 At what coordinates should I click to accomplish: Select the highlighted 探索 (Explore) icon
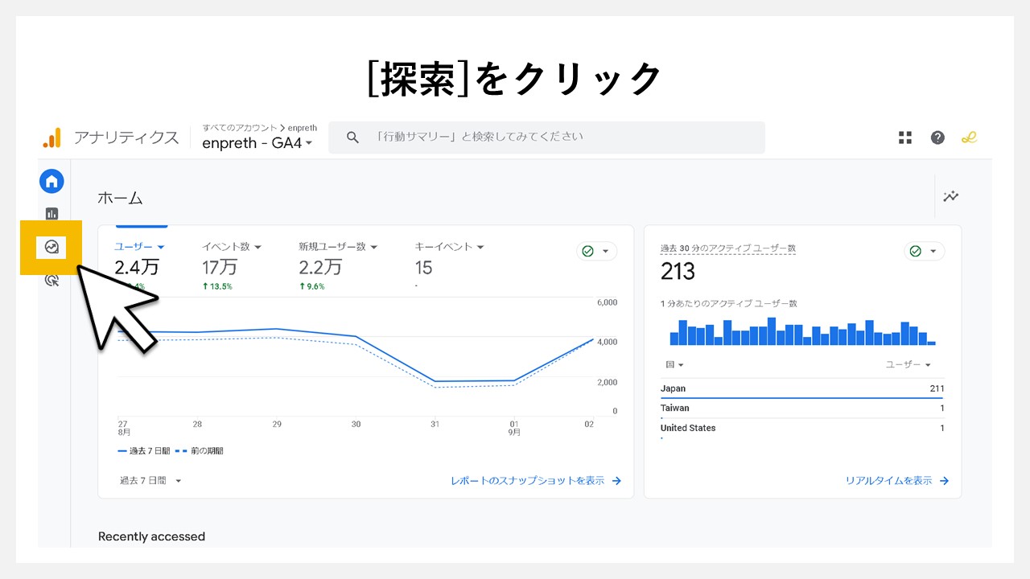[x=51, y=248]
